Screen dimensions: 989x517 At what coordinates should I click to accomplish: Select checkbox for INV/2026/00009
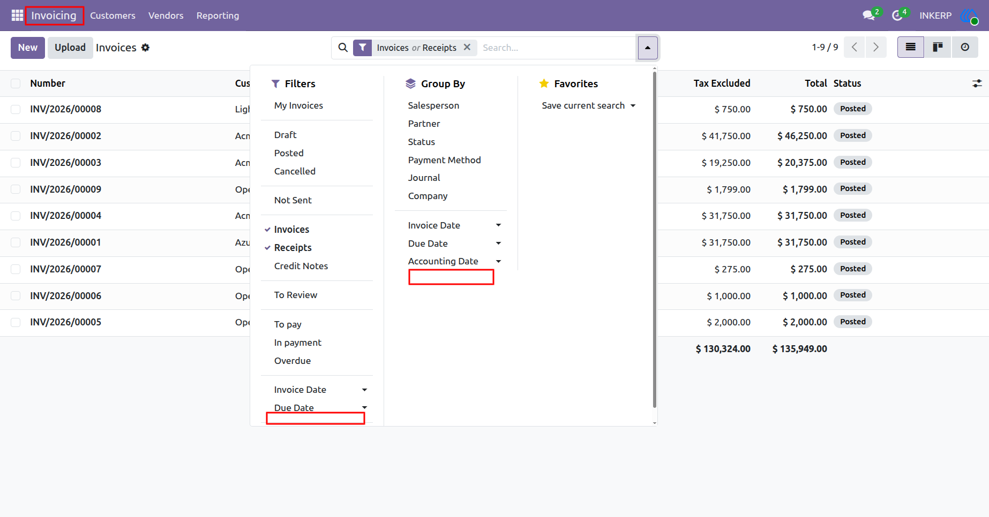16,189
